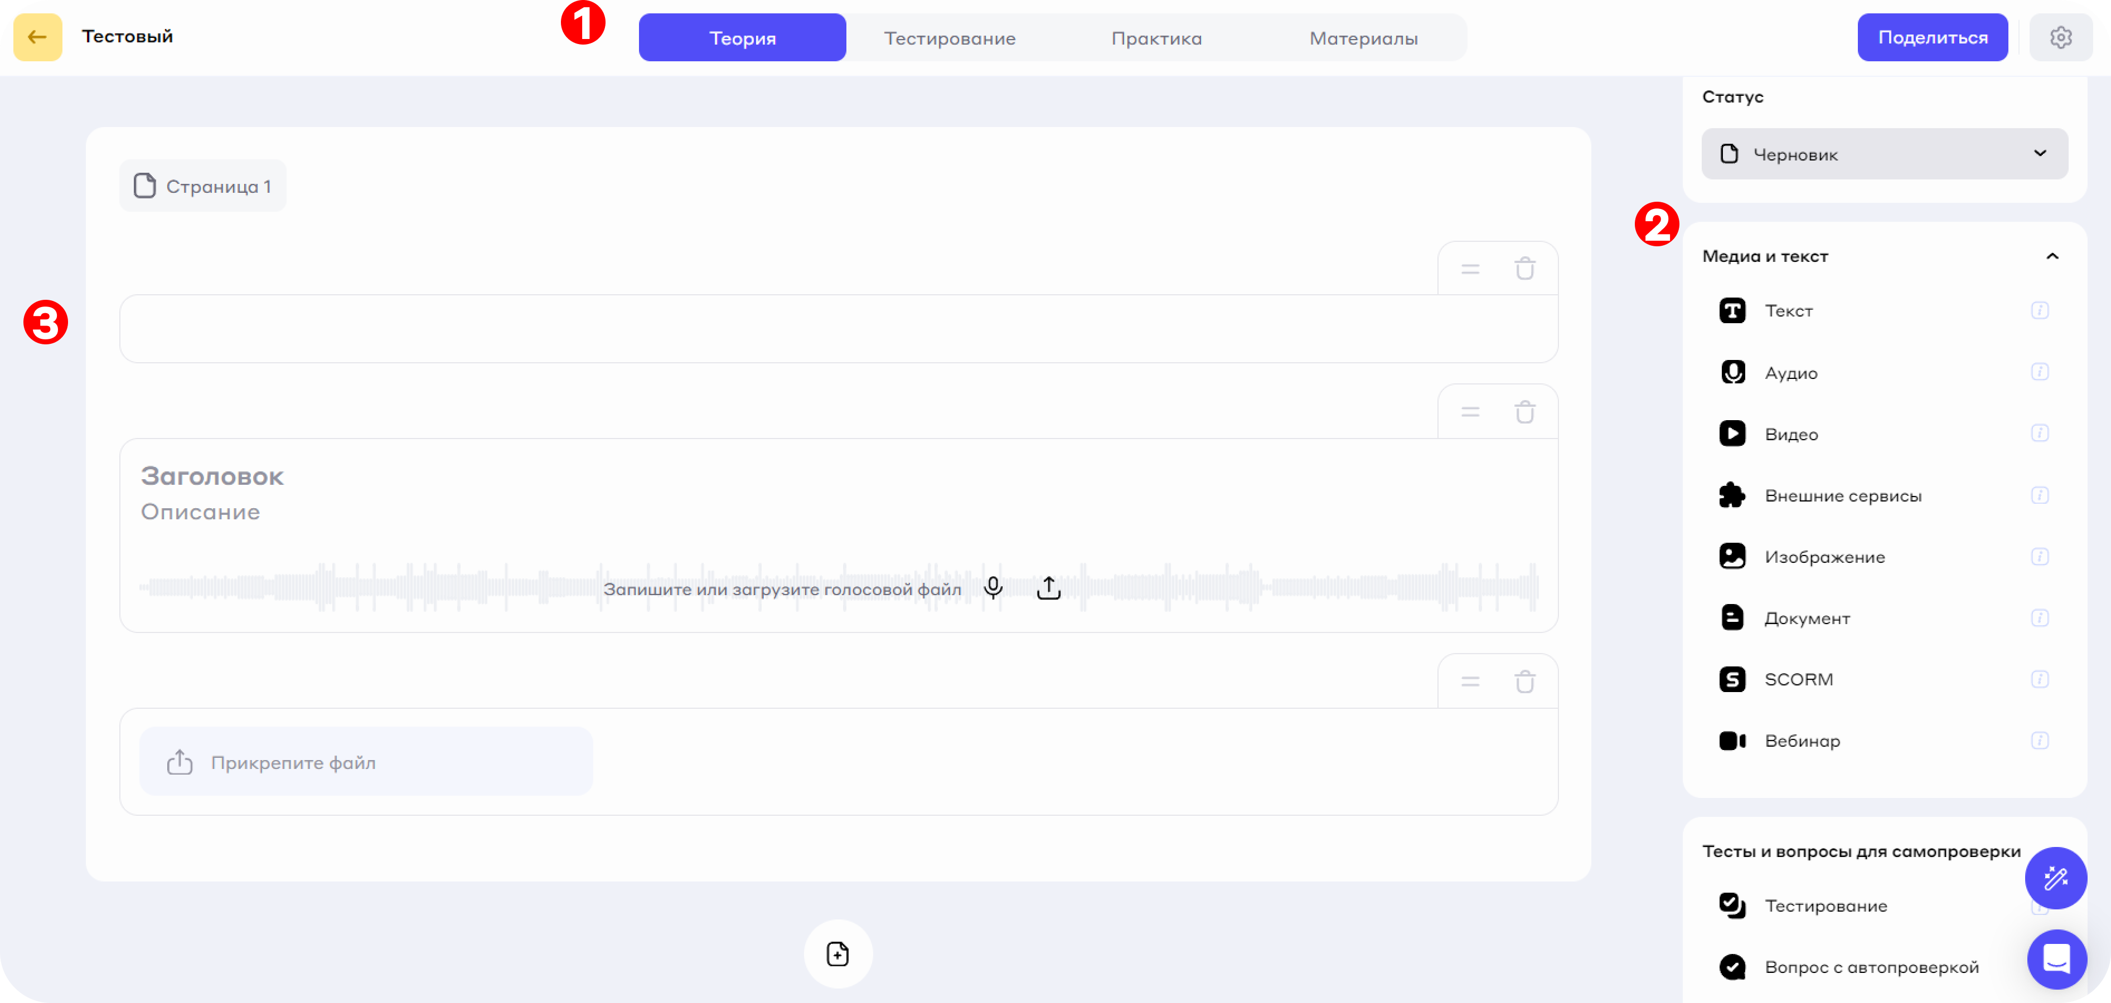Show info for Текст element
2111x1003 pixels.
tap(2040, 310)
